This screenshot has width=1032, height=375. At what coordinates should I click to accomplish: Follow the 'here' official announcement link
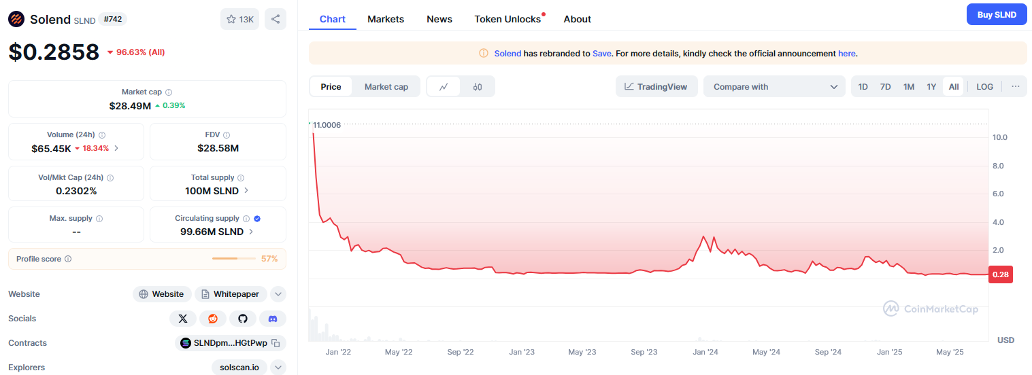tap(846, 53)
